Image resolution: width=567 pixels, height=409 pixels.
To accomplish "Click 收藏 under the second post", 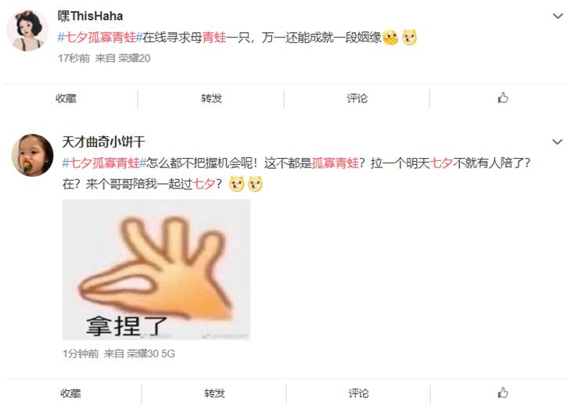I will pyautogui.click(x=70, y=393).
